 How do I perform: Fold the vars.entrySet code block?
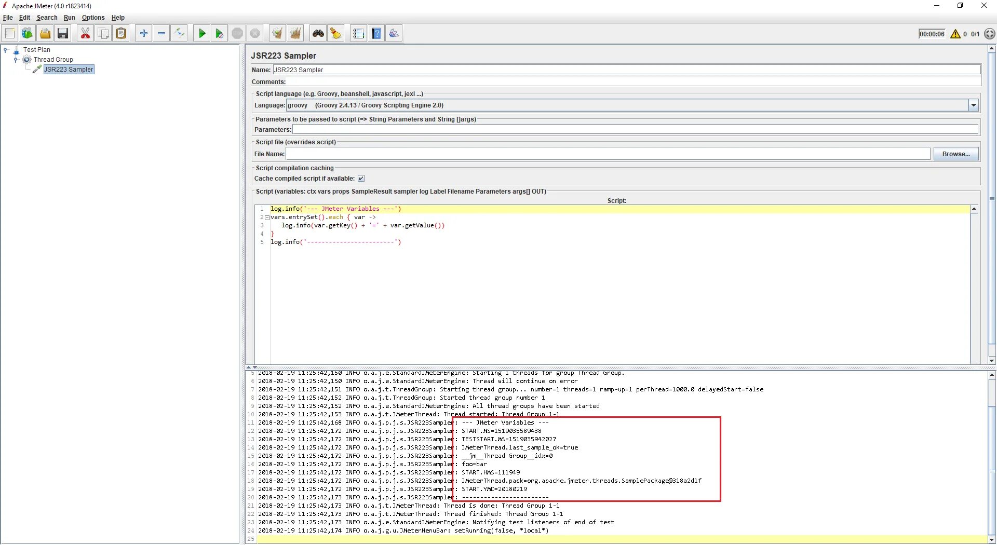point(267,218)
